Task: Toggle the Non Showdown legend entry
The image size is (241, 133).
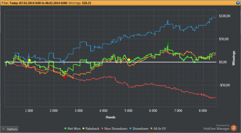Action: (114, 129)
